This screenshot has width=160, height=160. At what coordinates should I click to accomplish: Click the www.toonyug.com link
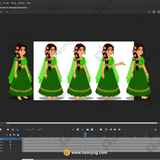pos(89,153)
